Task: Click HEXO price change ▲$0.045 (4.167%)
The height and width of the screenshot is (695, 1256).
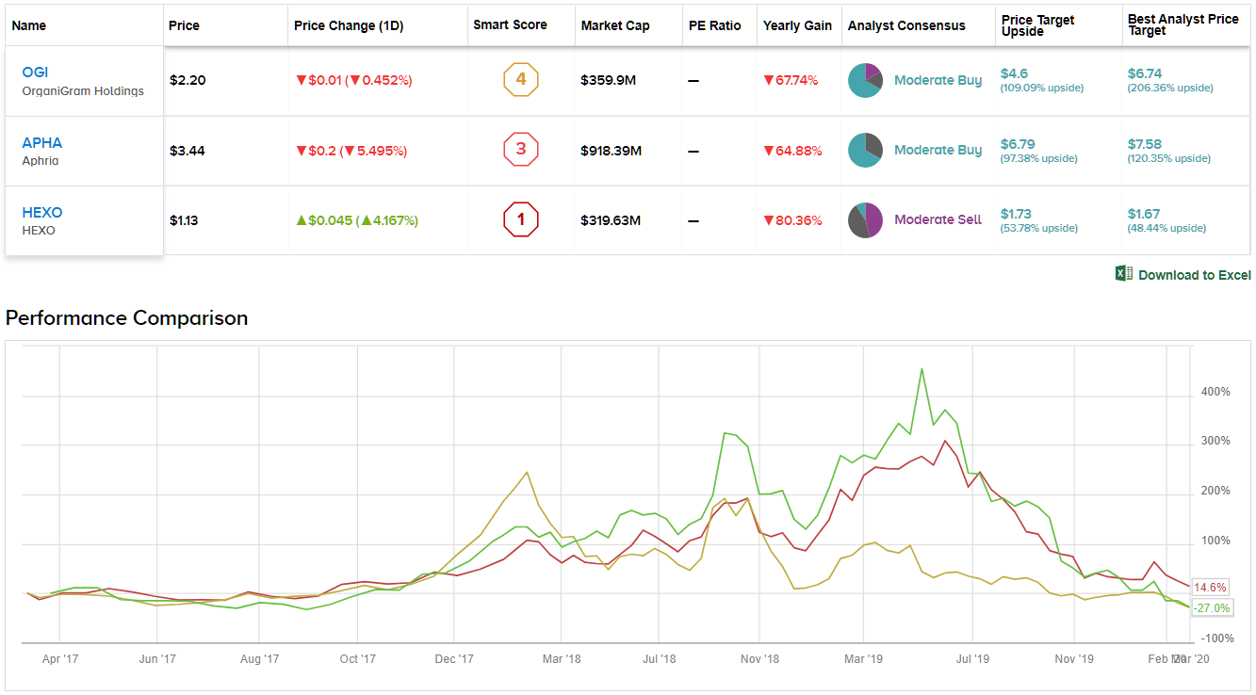Action: pos(357,220)
